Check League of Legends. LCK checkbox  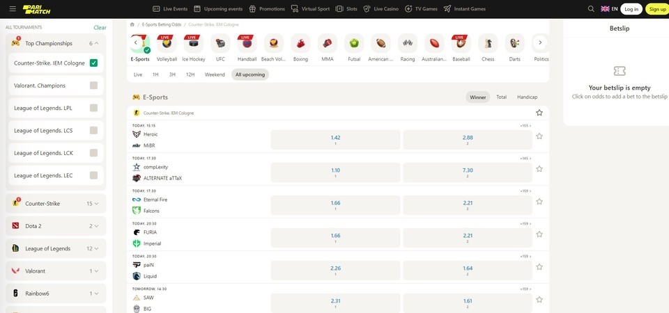pyautogui.click(x=93, y=153)
